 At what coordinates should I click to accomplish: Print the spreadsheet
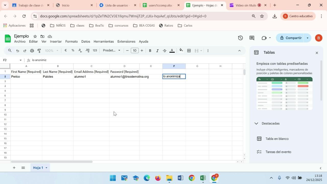32,51
